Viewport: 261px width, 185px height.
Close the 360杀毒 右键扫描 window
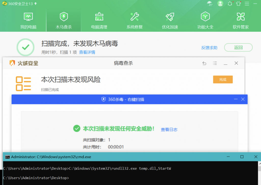[x=243, y=99]
